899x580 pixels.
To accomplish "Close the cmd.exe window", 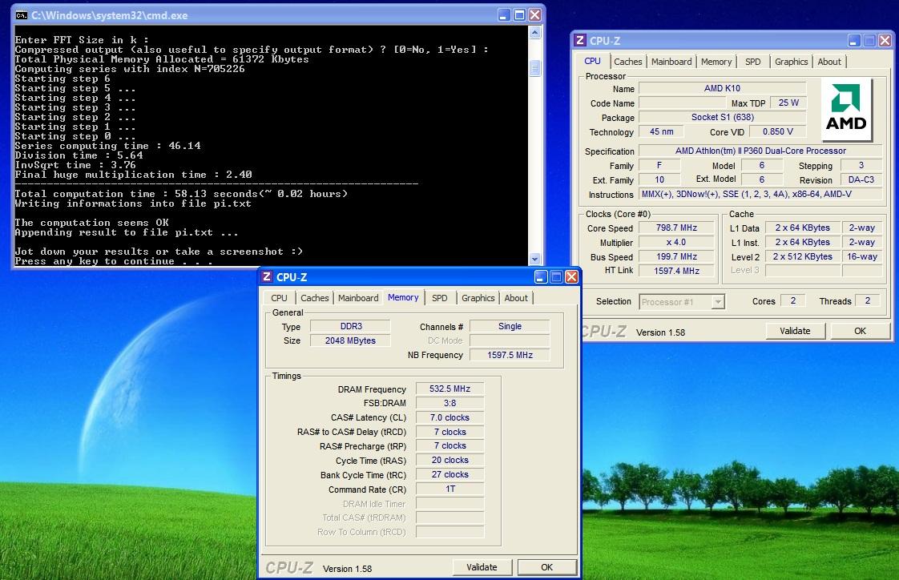I will [535, 15].
